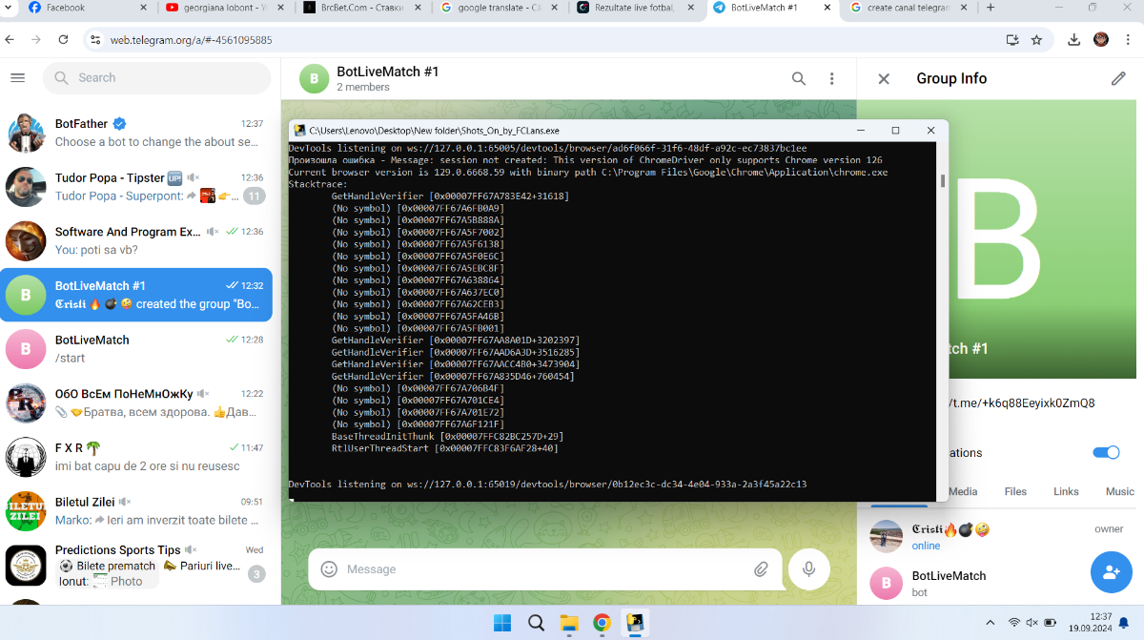Open the emoji picker in message box
1144x640 pixels.
(x=329, y=569)
